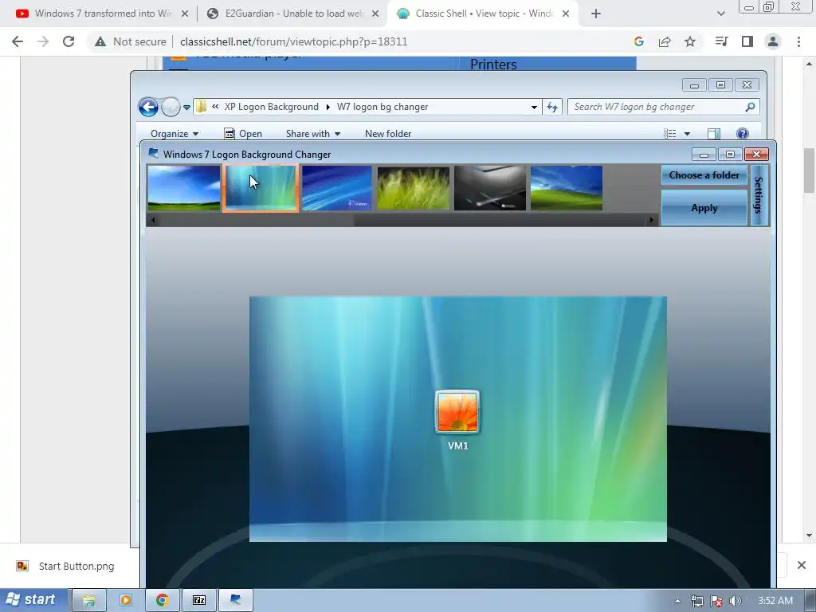Open media player taskbar icon
The width and height of the screenshot is (816, 612).
(x=125, y=601)
